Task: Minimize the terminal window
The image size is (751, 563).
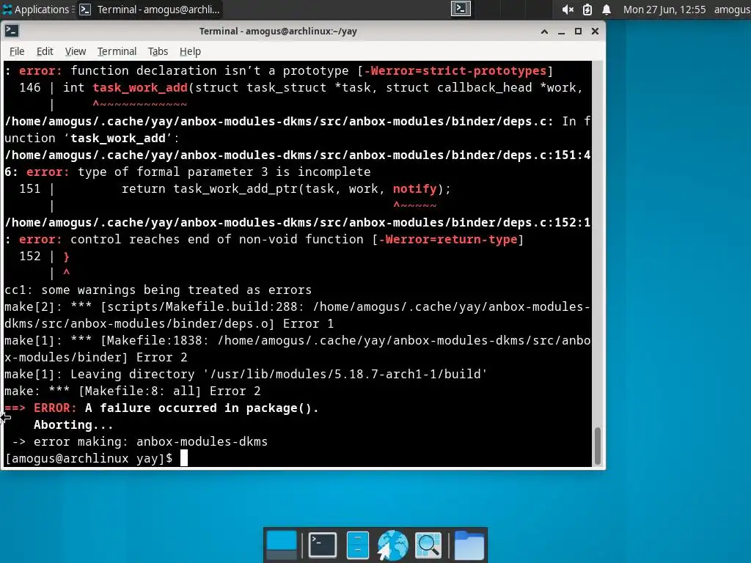Action: (x=561, y=32)
